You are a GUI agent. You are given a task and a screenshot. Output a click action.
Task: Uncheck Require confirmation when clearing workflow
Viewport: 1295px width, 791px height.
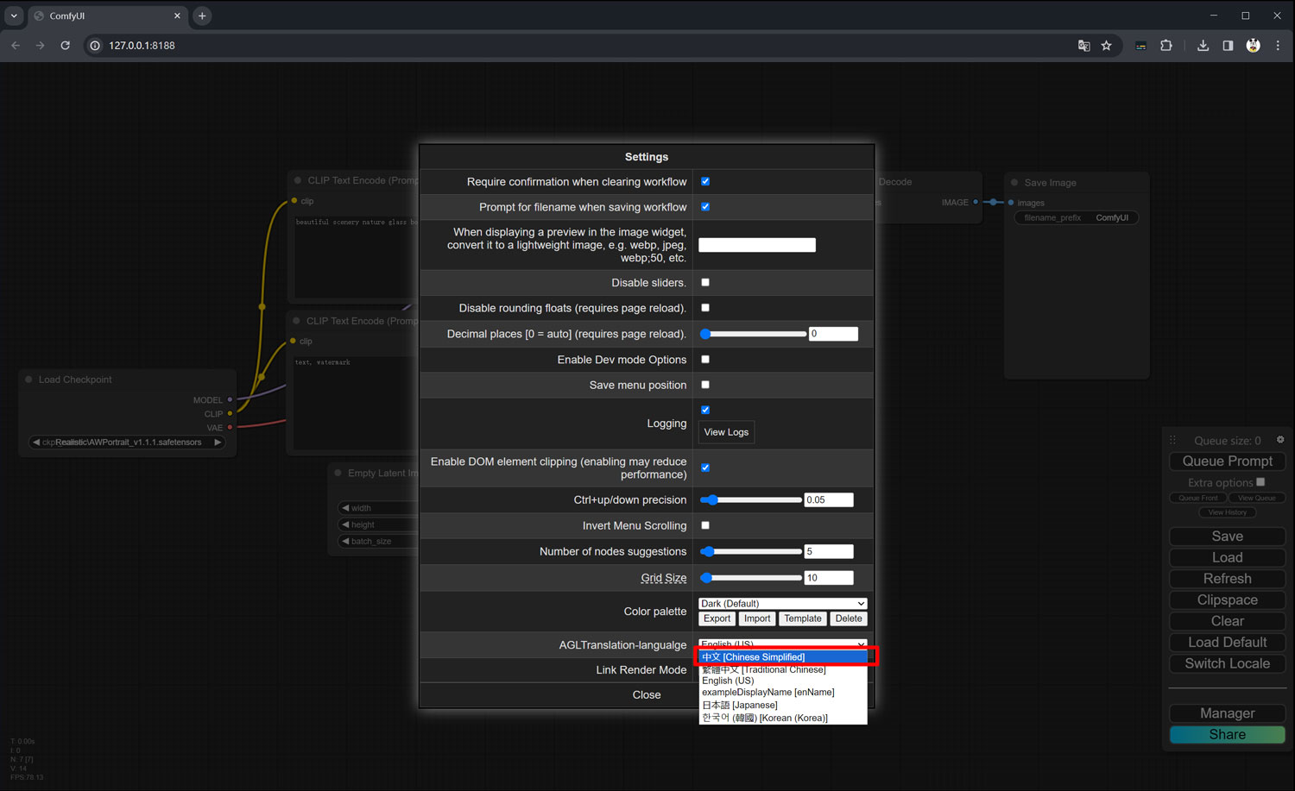[705, 181]
